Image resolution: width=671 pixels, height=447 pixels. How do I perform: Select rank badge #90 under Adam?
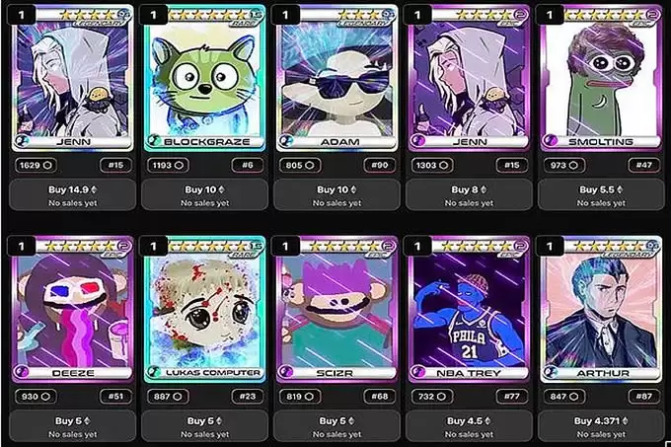click(380, 165)
